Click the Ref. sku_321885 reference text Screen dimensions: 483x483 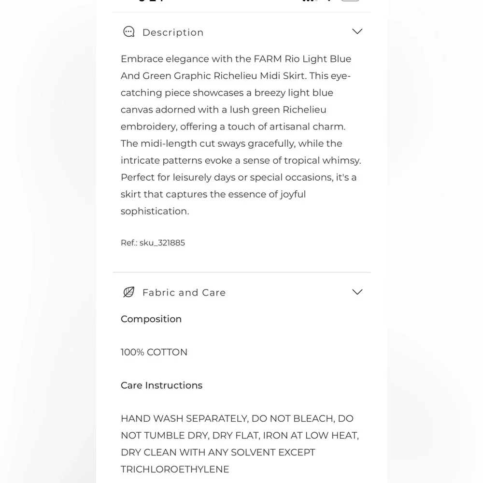coord(153,243)
